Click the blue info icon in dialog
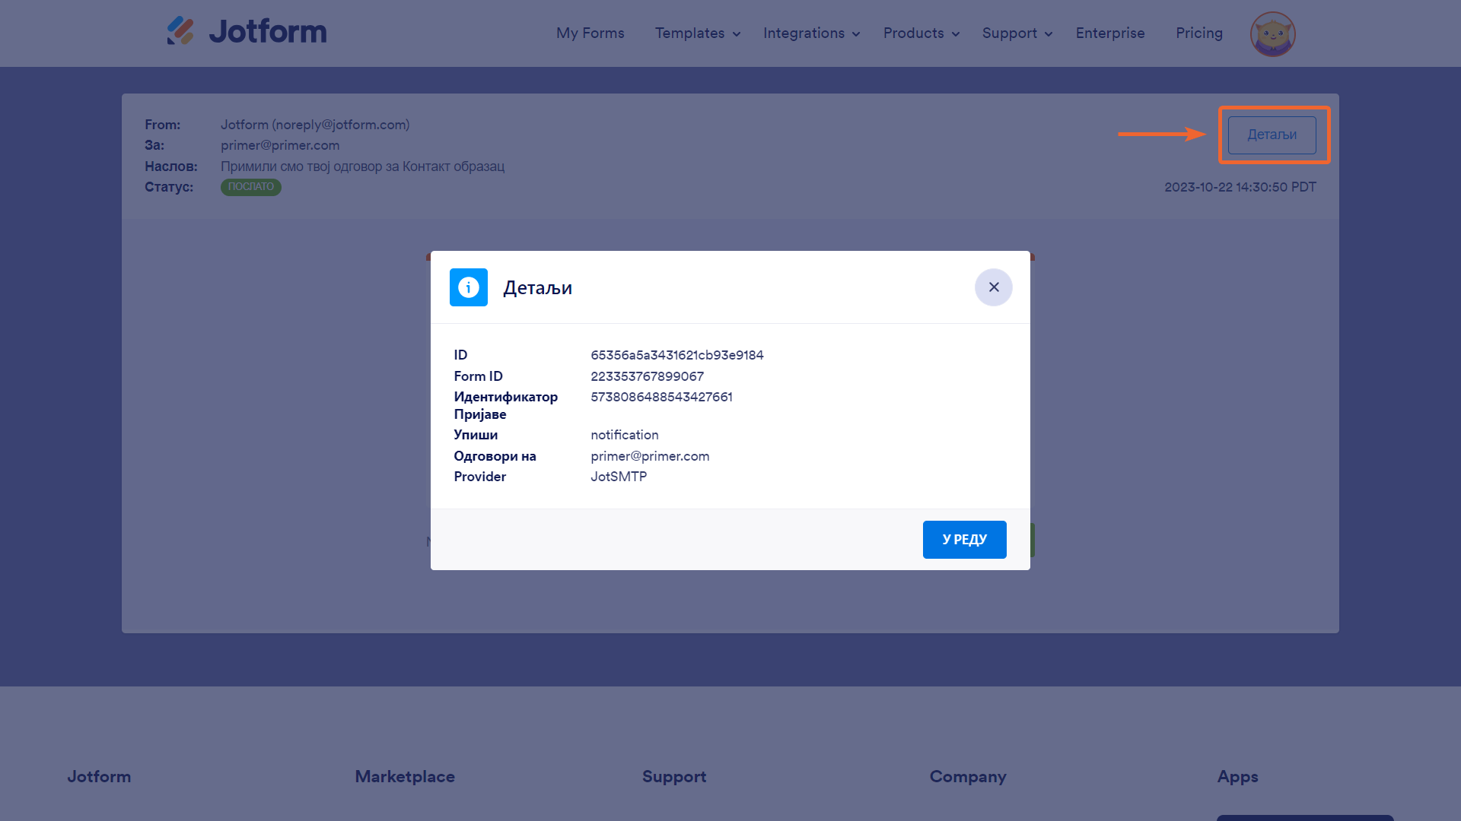 (468, 287)
